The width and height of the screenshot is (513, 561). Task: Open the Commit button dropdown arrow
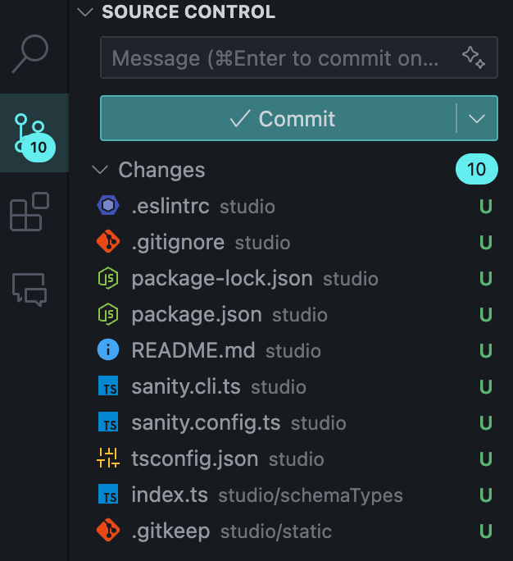coord(478,119)
